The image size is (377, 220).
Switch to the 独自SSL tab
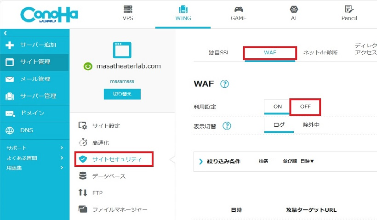click(x=218, y=52)
